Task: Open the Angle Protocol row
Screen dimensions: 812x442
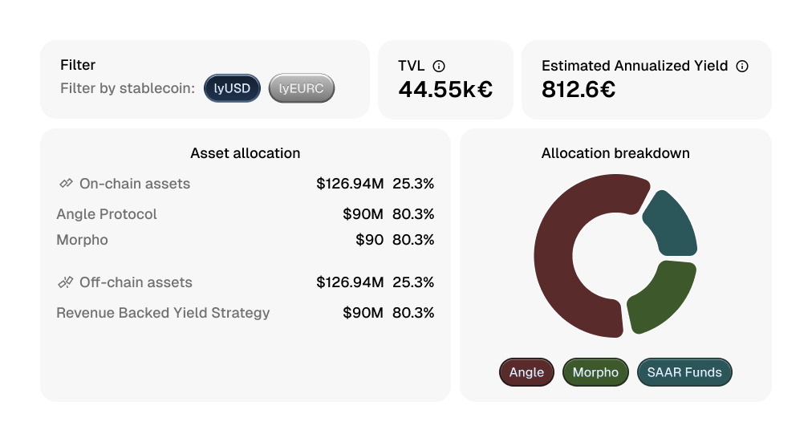Action: pyautogui.click(x=107, y=214)
